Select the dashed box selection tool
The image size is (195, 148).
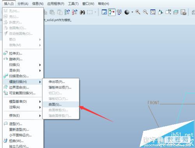point(90,12)
